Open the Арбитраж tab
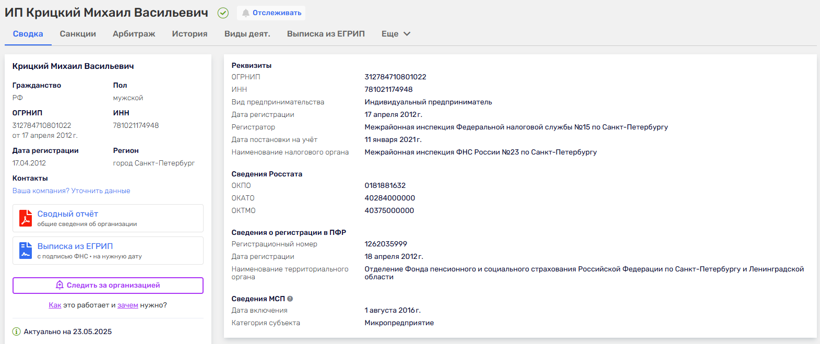 tap(134, 34)
